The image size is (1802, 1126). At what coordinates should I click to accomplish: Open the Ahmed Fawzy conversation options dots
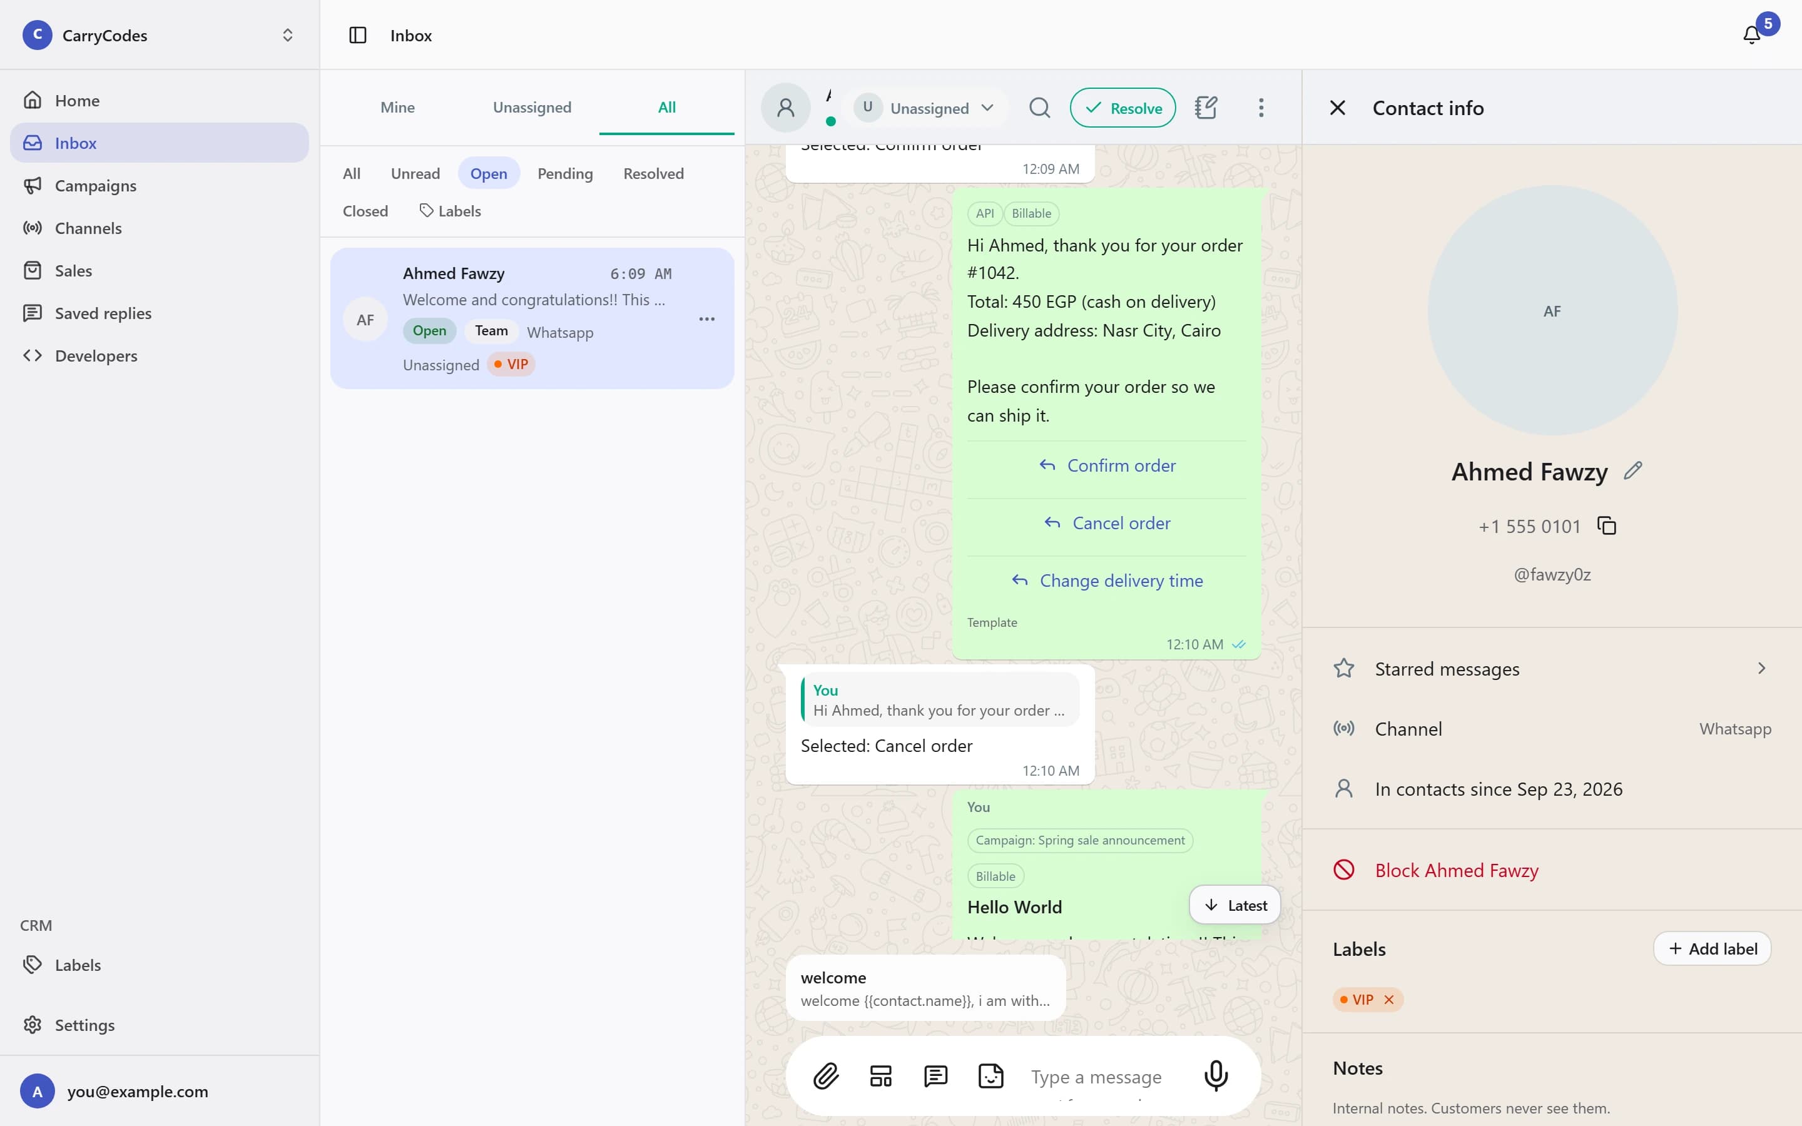tap(706, 319)
